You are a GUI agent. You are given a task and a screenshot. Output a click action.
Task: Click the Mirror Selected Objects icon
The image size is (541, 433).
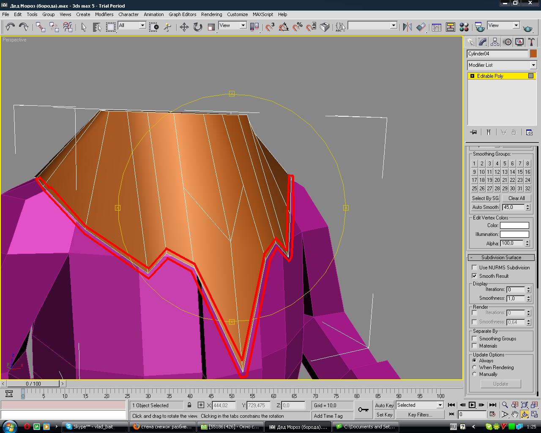click(x=407, y=27)
